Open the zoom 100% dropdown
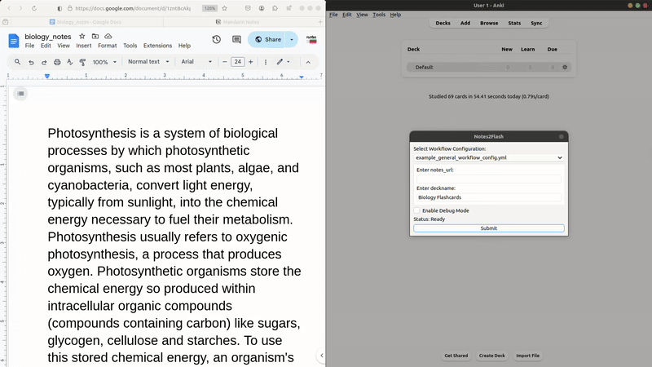The image size is (652, 367). [104, 62]
